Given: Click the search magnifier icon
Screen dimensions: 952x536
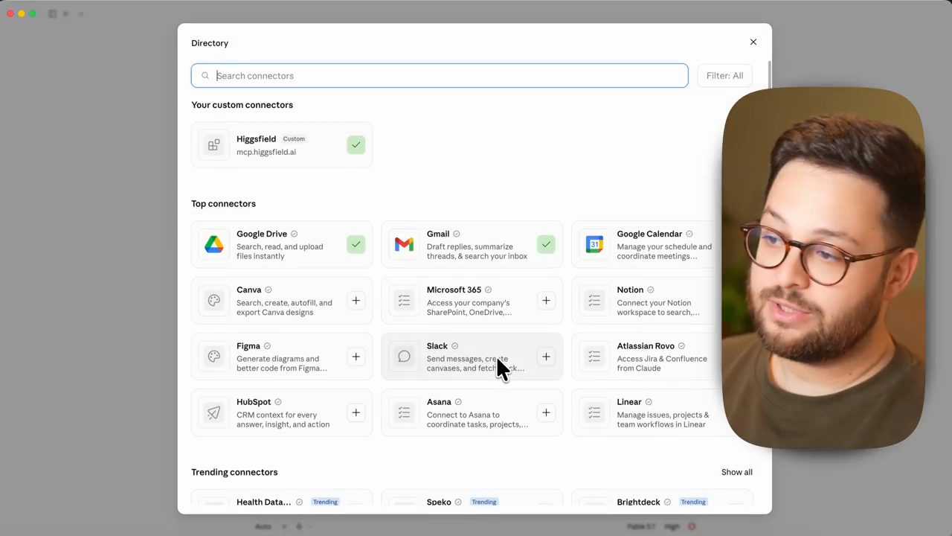Looking at the screenshot, I should point(205,75).
